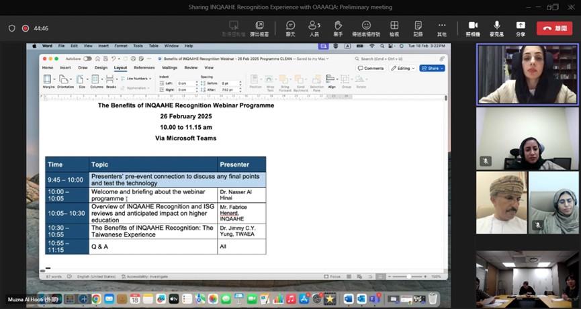Open the macOS File menu

tap(61, 46)
